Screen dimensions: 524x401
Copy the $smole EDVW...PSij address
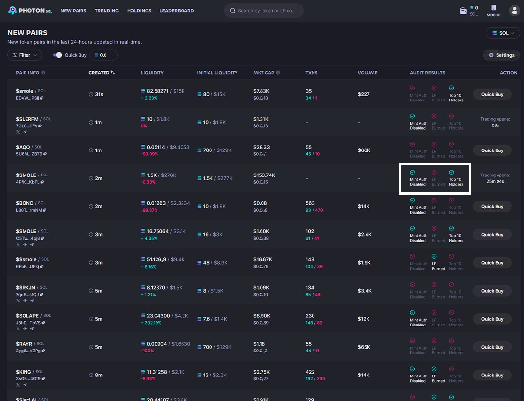tap(42, 98)
